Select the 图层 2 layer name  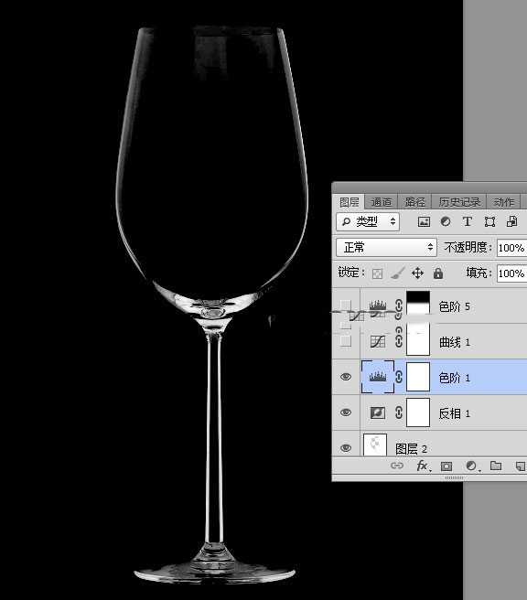click(x=411, y=448)
